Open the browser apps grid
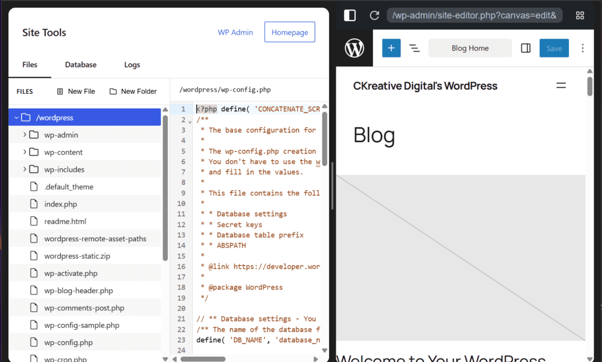This screenshot has height=362, width=602. tap(580, 15)
